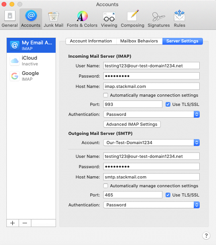The image size is (216, 245).
Task: Select the Google IMAP account in sidebar
Action: coord(31,76)
